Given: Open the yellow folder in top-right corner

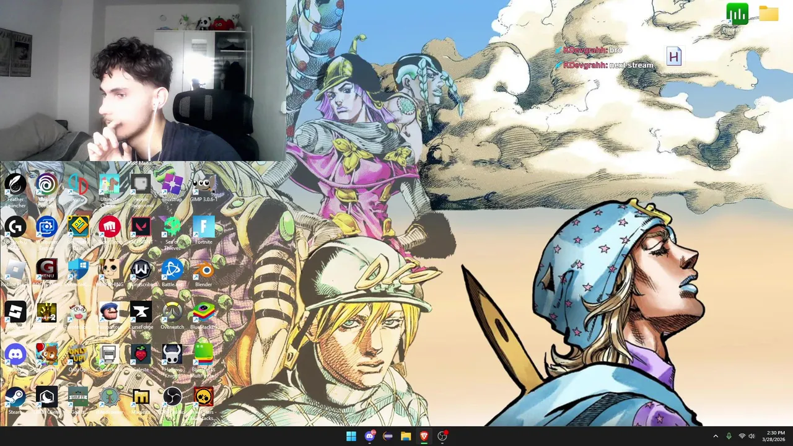Looking at the screenshot, I should (768, 14).
